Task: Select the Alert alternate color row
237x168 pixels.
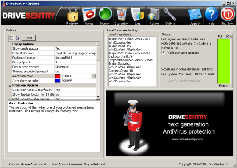Action: pos(54,81)
